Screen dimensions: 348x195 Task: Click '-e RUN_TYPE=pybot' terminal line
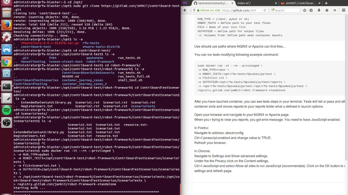(x=33, y=154)
